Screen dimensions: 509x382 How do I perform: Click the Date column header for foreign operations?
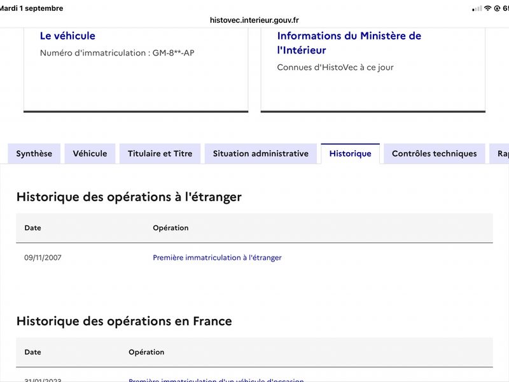pyautogui.click(x=33, y=228)
